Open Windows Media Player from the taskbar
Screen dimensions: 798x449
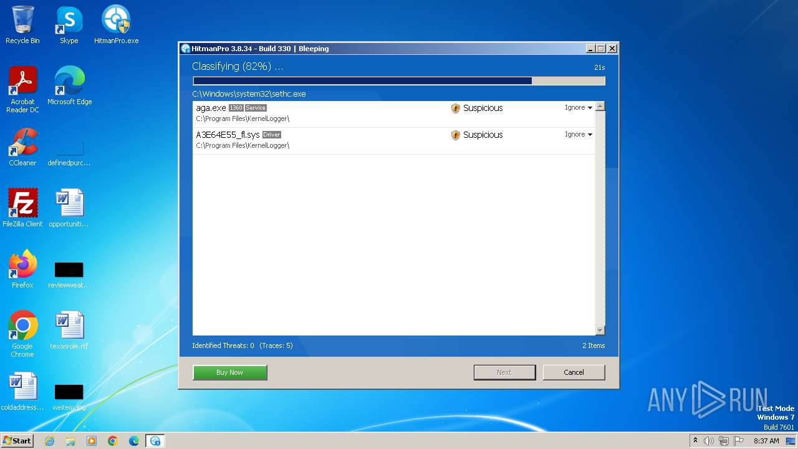(92, 441)
